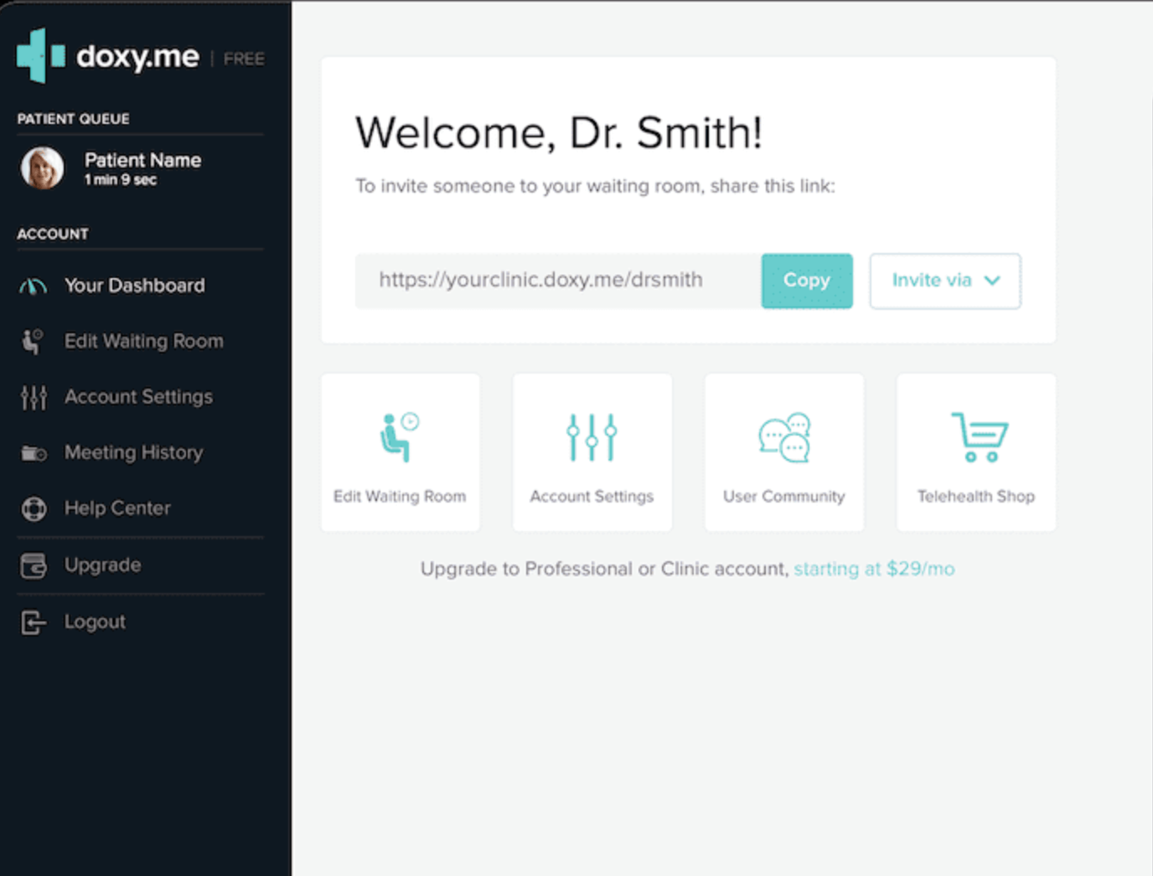Click the shopping cart Telehealth Shop icon
The height and width of the screenshot is (876, 1153).
pyautogui.click(x=979, y=437)
